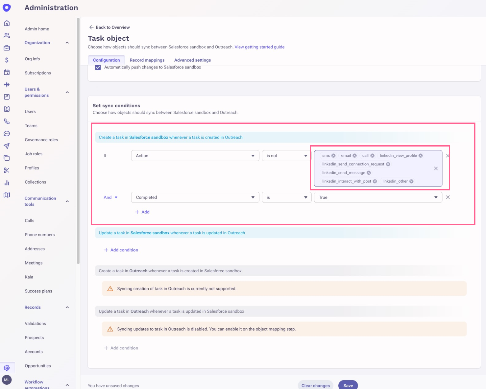Open Success plans in sidebar
The image size is (486, 389).
tap(39, 291)
